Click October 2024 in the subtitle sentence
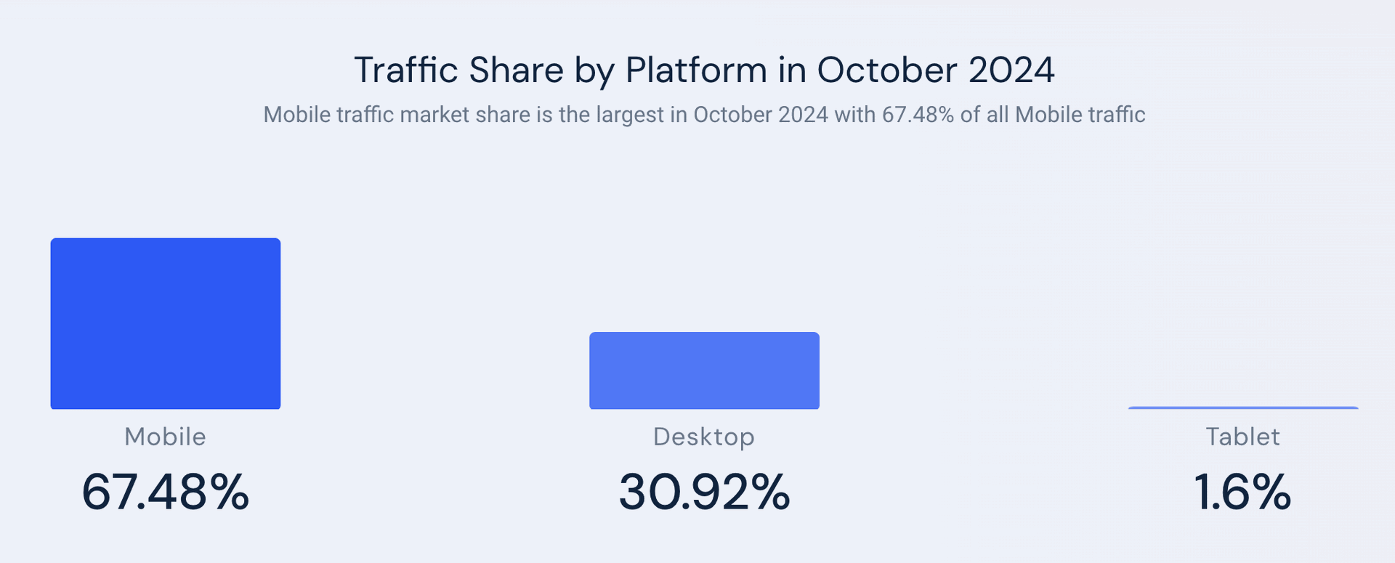Viewport: 1395px width, 563px height. [761, 115]
